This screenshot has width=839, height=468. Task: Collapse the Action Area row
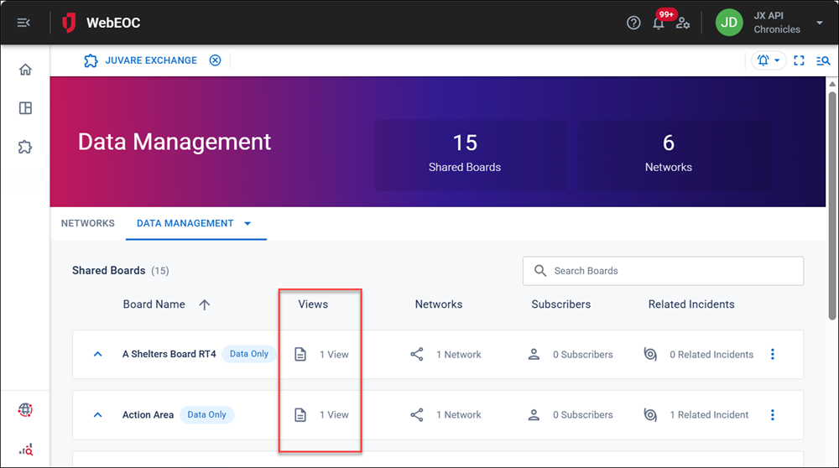97,414
